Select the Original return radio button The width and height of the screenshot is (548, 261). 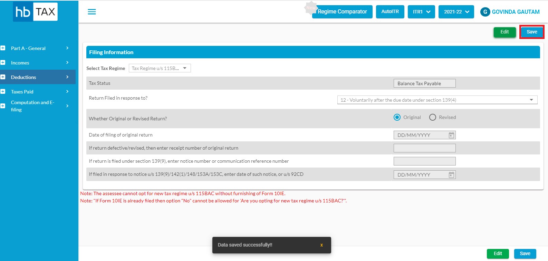tap(397, 117)
